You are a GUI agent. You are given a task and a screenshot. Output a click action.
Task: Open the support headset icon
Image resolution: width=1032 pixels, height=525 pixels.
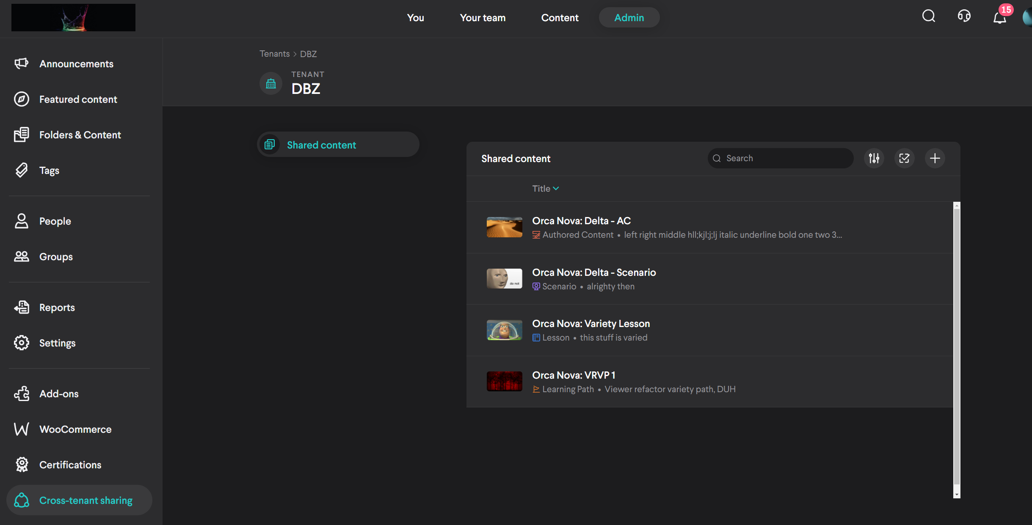click(x=964, y=16)
